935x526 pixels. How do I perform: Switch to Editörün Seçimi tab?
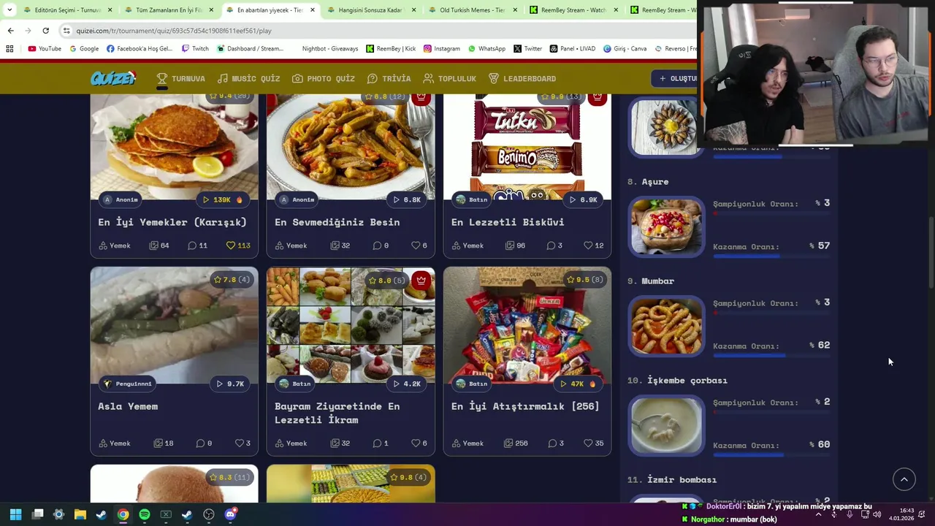[x=60, y=10]
